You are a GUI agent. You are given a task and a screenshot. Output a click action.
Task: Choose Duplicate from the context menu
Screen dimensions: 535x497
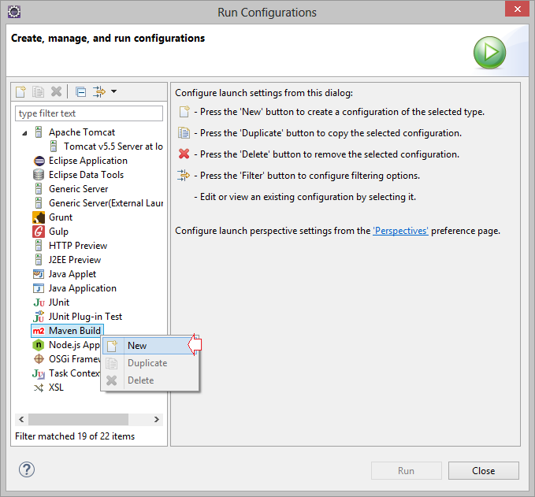coord(150,363)
